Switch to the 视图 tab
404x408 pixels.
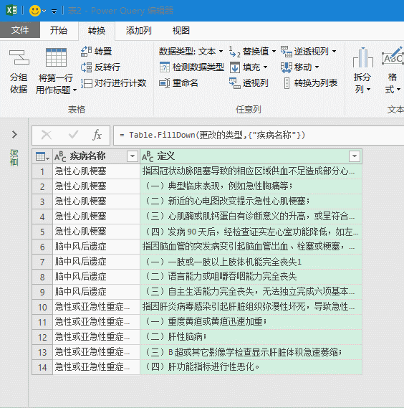click(x=181, y=31)
